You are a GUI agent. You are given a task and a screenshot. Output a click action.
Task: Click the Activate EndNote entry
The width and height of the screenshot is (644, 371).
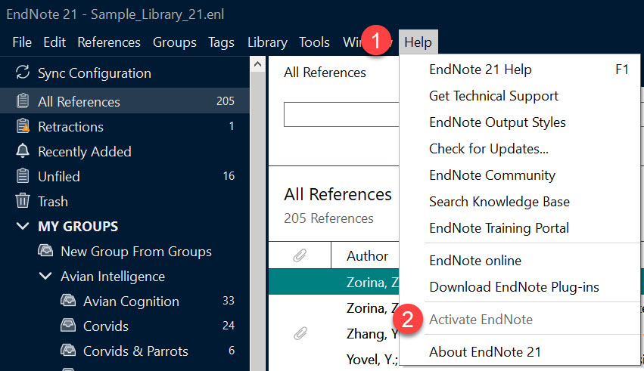click(520, 320)
